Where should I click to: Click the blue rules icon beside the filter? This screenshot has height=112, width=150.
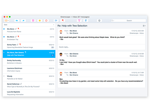86,21
